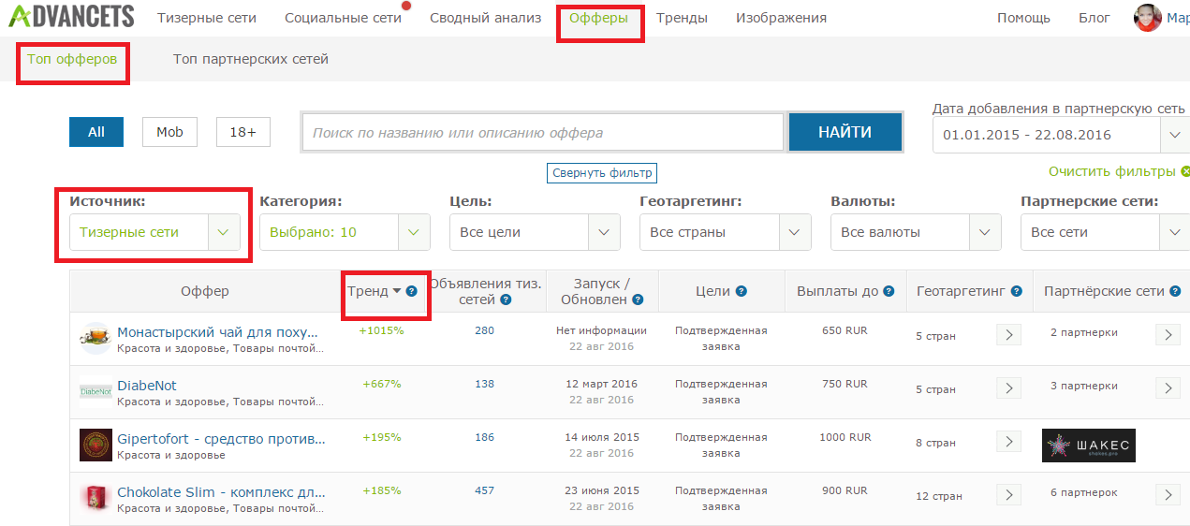This screenshot has height=526, width=1190.
Task: Select the 18+ filter toggle
Action: (x=243, y=132)
